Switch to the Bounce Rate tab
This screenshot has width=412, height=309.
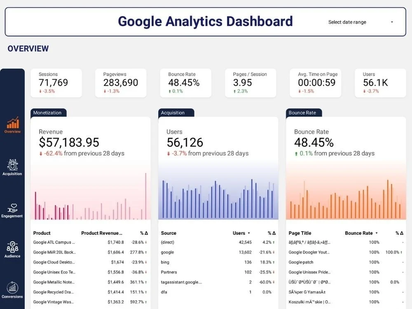304,112
